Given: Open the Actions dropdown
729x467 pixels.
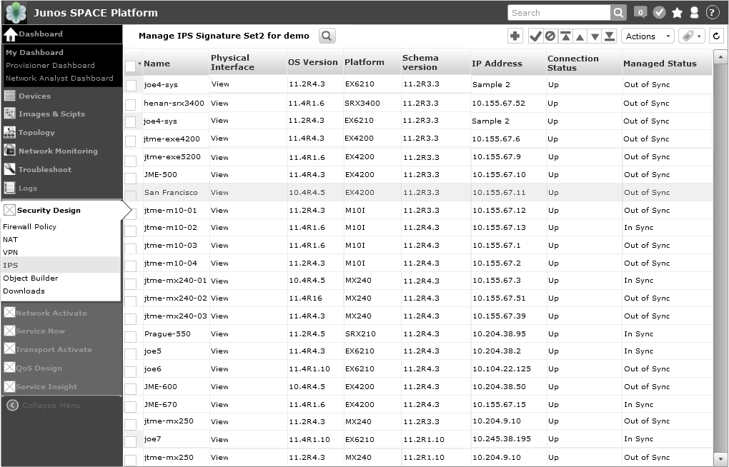Looking at the screenshot, I should coord(648,36).
